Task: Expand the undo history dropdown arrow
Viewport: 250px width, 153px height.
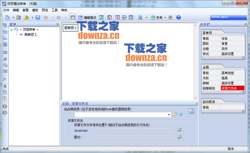Action: point(53,17)
